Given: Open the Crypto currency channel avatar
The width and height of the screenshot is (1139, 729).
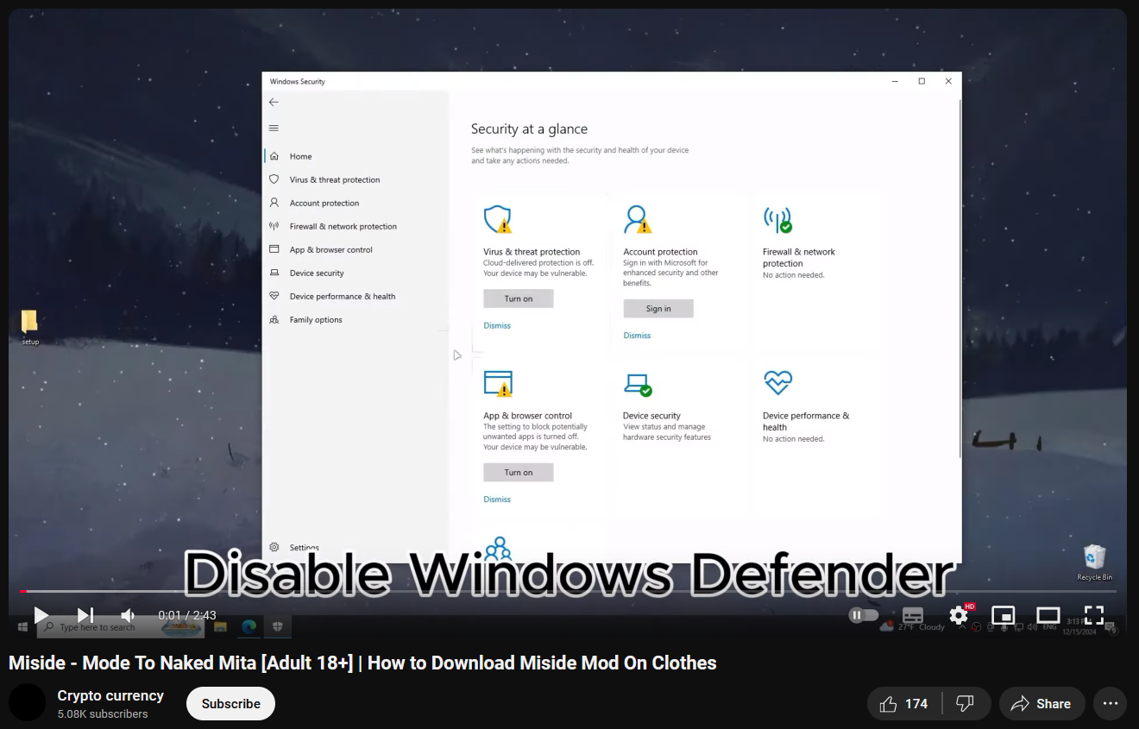Looking at the screenshot, I should pyautogui.click(x=27, y=702).
